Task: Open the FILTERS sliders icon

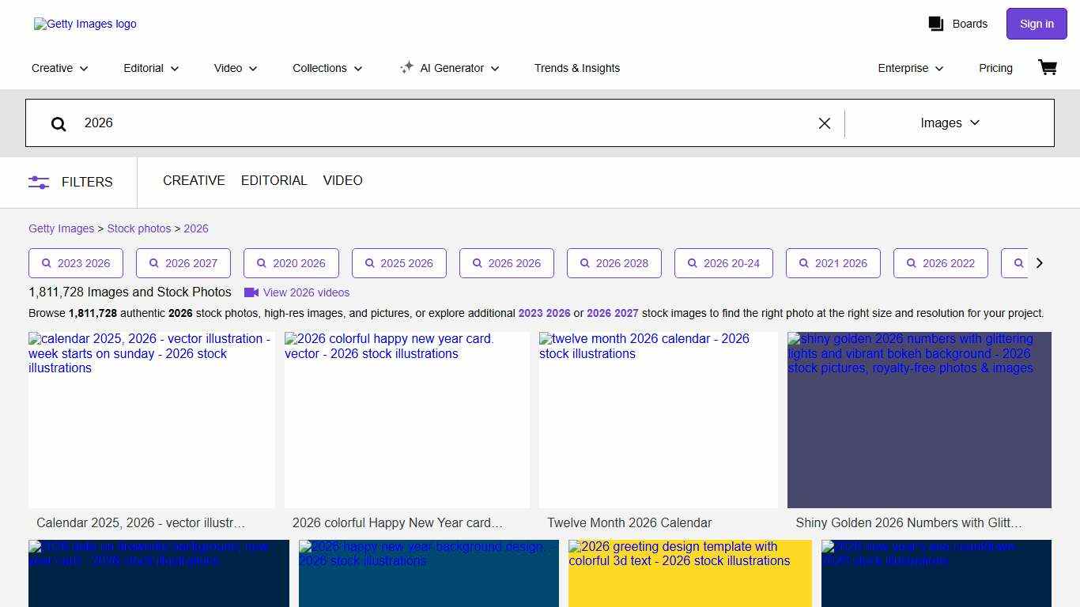Action: click(x=39, y=182)
